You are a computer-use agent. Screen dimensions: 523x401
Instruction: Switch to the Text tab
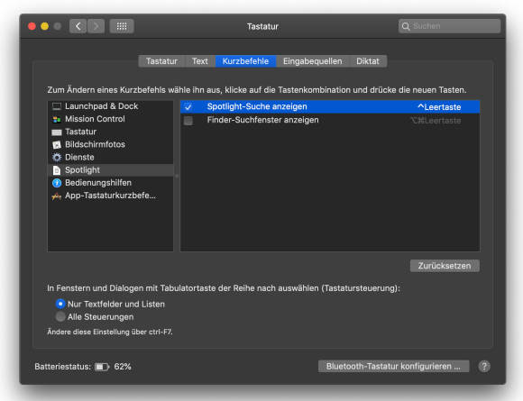pos(200,61)
